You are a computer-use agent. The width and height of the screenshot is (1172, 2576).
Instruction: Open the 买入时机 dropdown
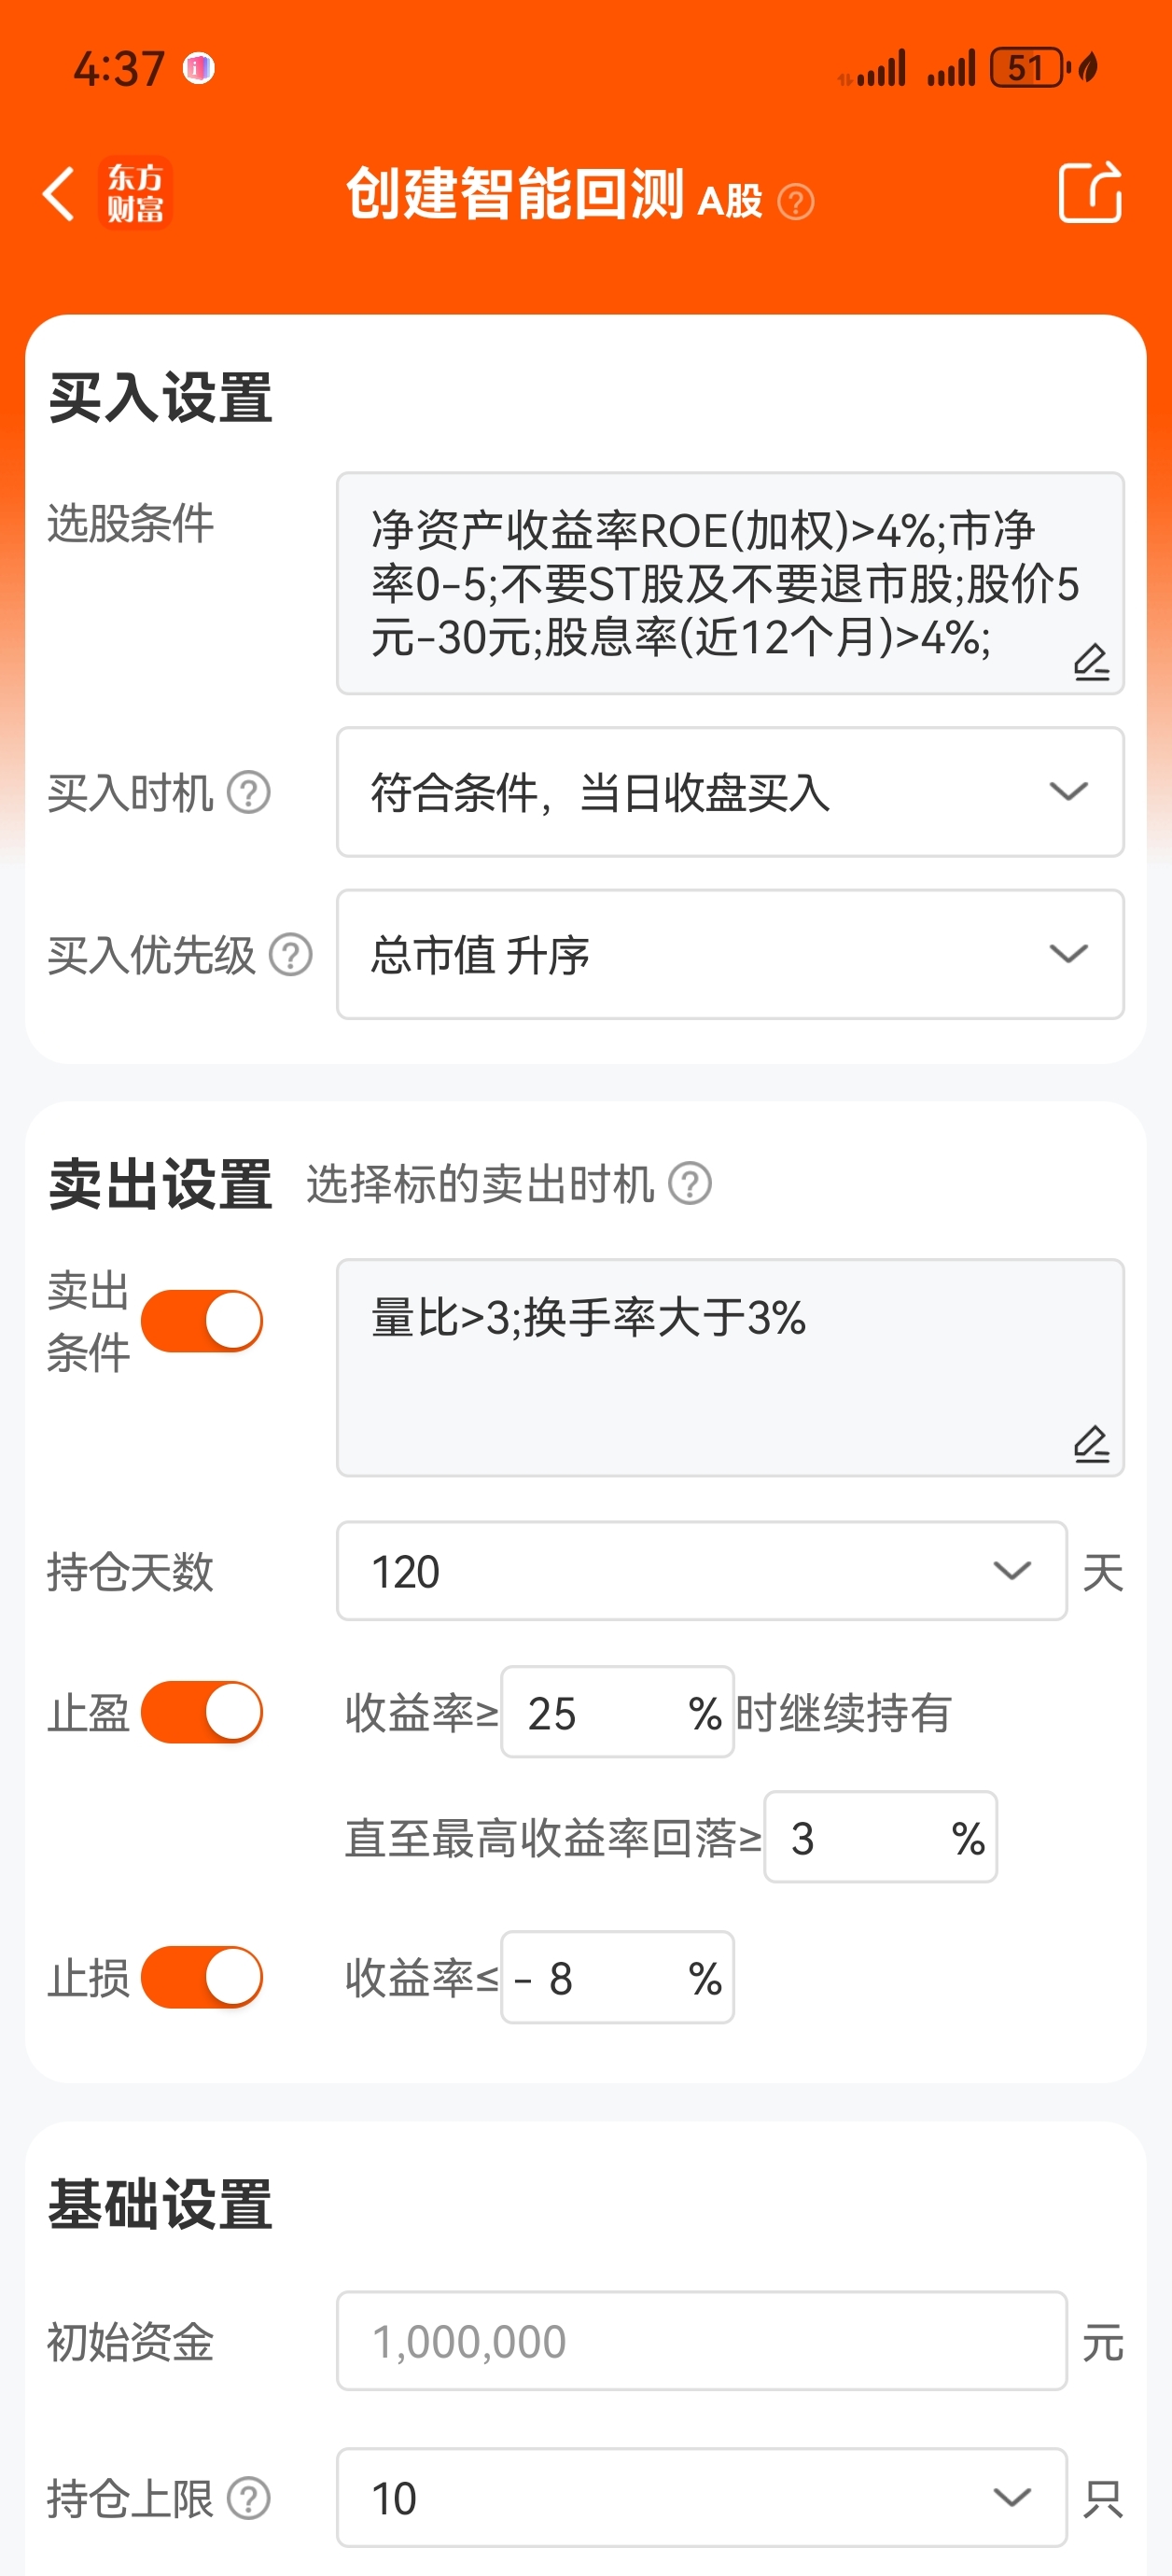point(730,792)
